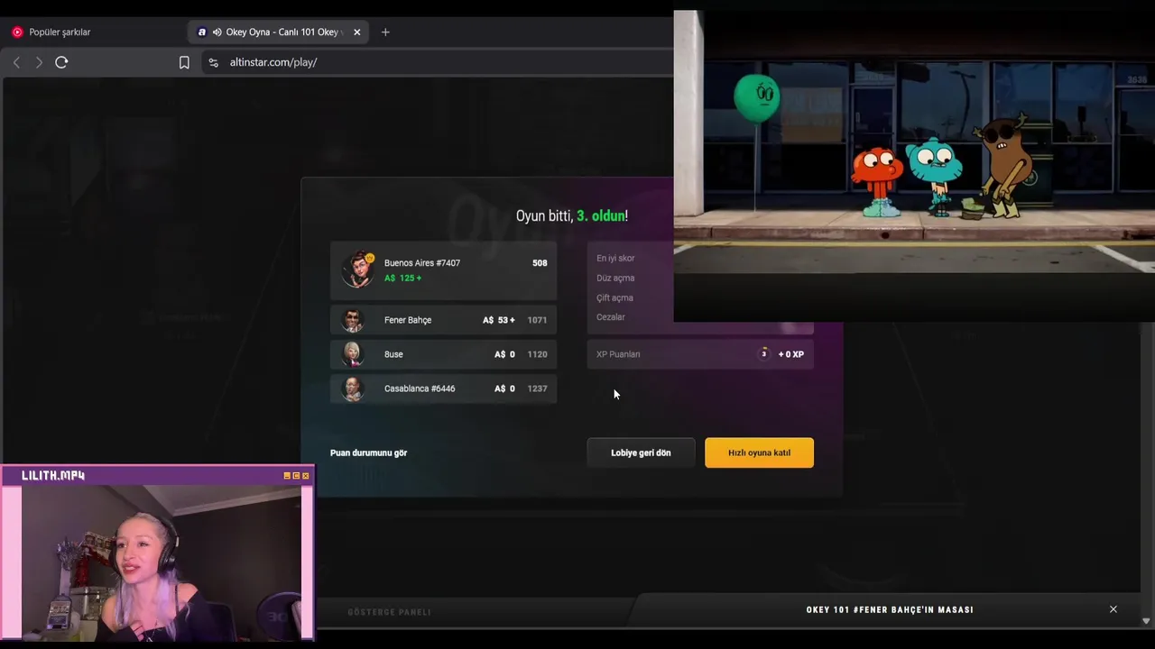Image resolution: width=1155 pixels, height=649 pixels.
Task: Open the Gösterge Paneli tab
Action: (x=389, y=612)
